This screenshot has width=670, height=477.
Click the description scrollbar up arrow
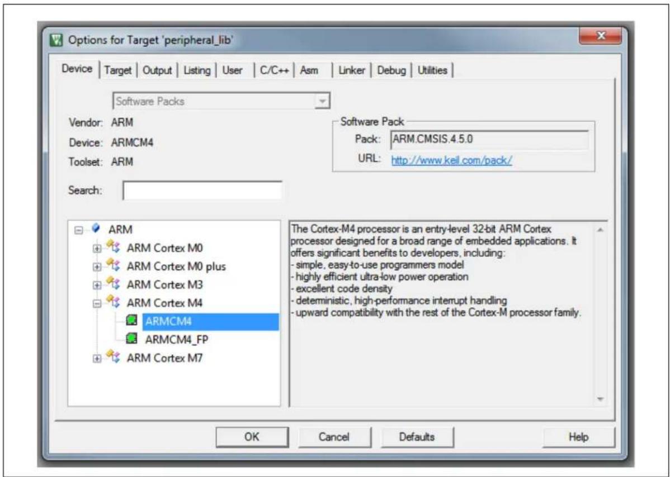point(600,230)
